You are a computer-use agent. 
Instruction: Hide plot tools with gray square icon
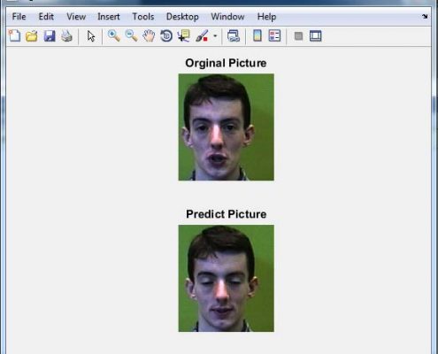298,36
